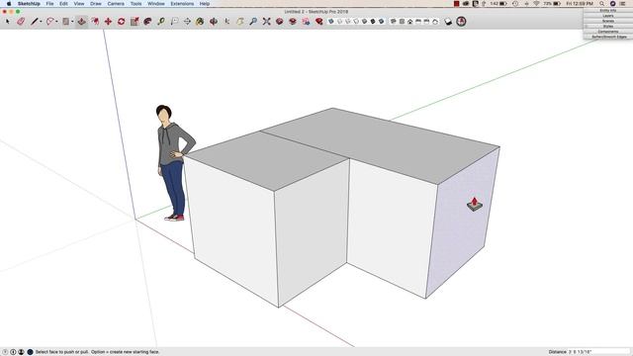This screenshot has height=356, width=633.
Task: Expand the Styles panel
Action: point(608,27)
